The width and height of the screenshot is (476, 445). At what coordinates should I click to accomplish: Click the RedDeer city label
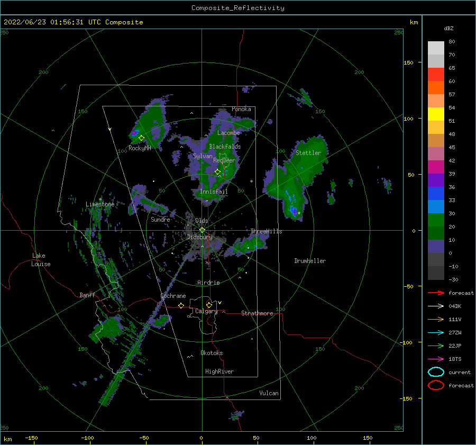pos(224,160)
